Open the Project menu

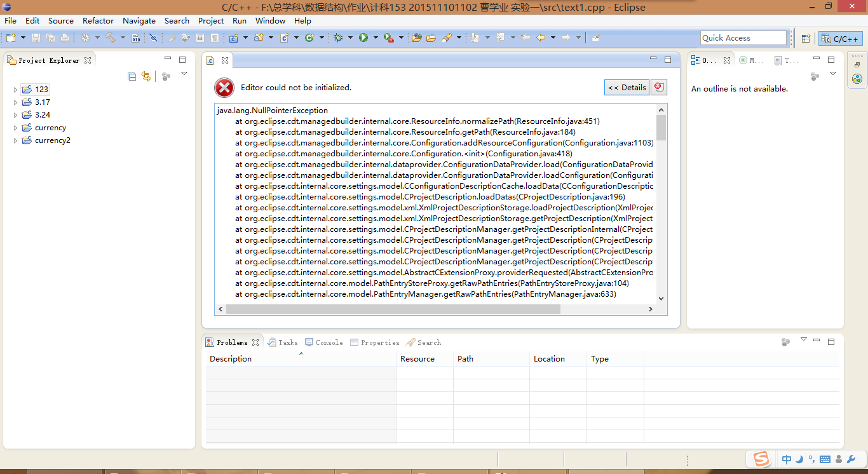pos(211,20)
